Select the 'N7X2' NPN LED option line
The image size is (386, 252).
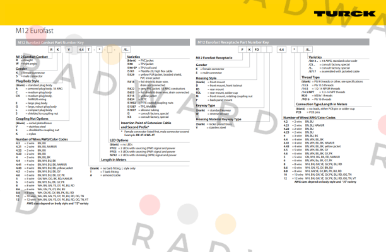pos(143,155)
